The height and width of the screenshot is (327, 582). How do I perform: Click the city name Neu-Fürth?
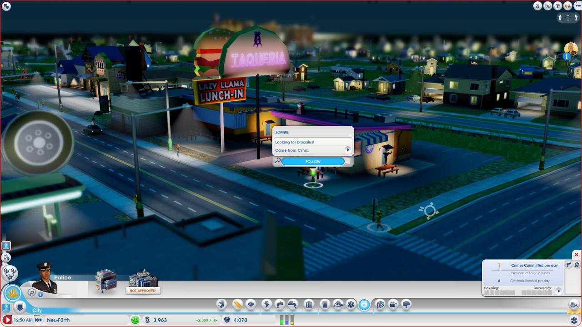point(58,320)
